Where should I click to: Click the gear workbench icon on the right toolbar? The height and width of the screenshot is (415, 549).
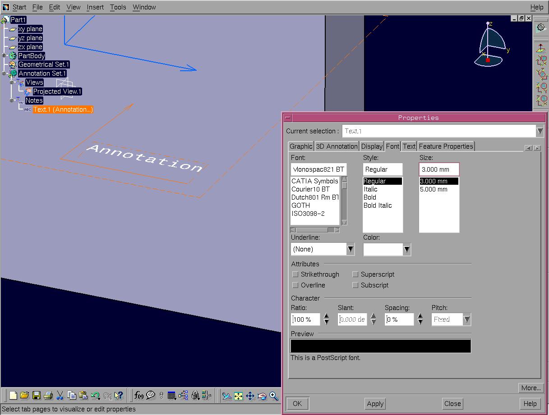click(x=541, y=28)
